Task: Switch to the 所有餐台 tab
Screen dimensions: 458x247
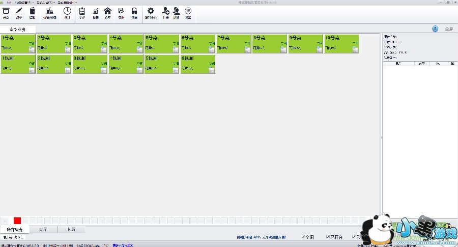Action: [x=15, y=230]
